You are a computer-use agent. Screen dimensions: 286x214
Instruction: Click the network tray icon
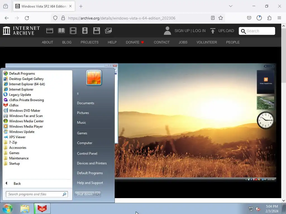click(251, 209)
